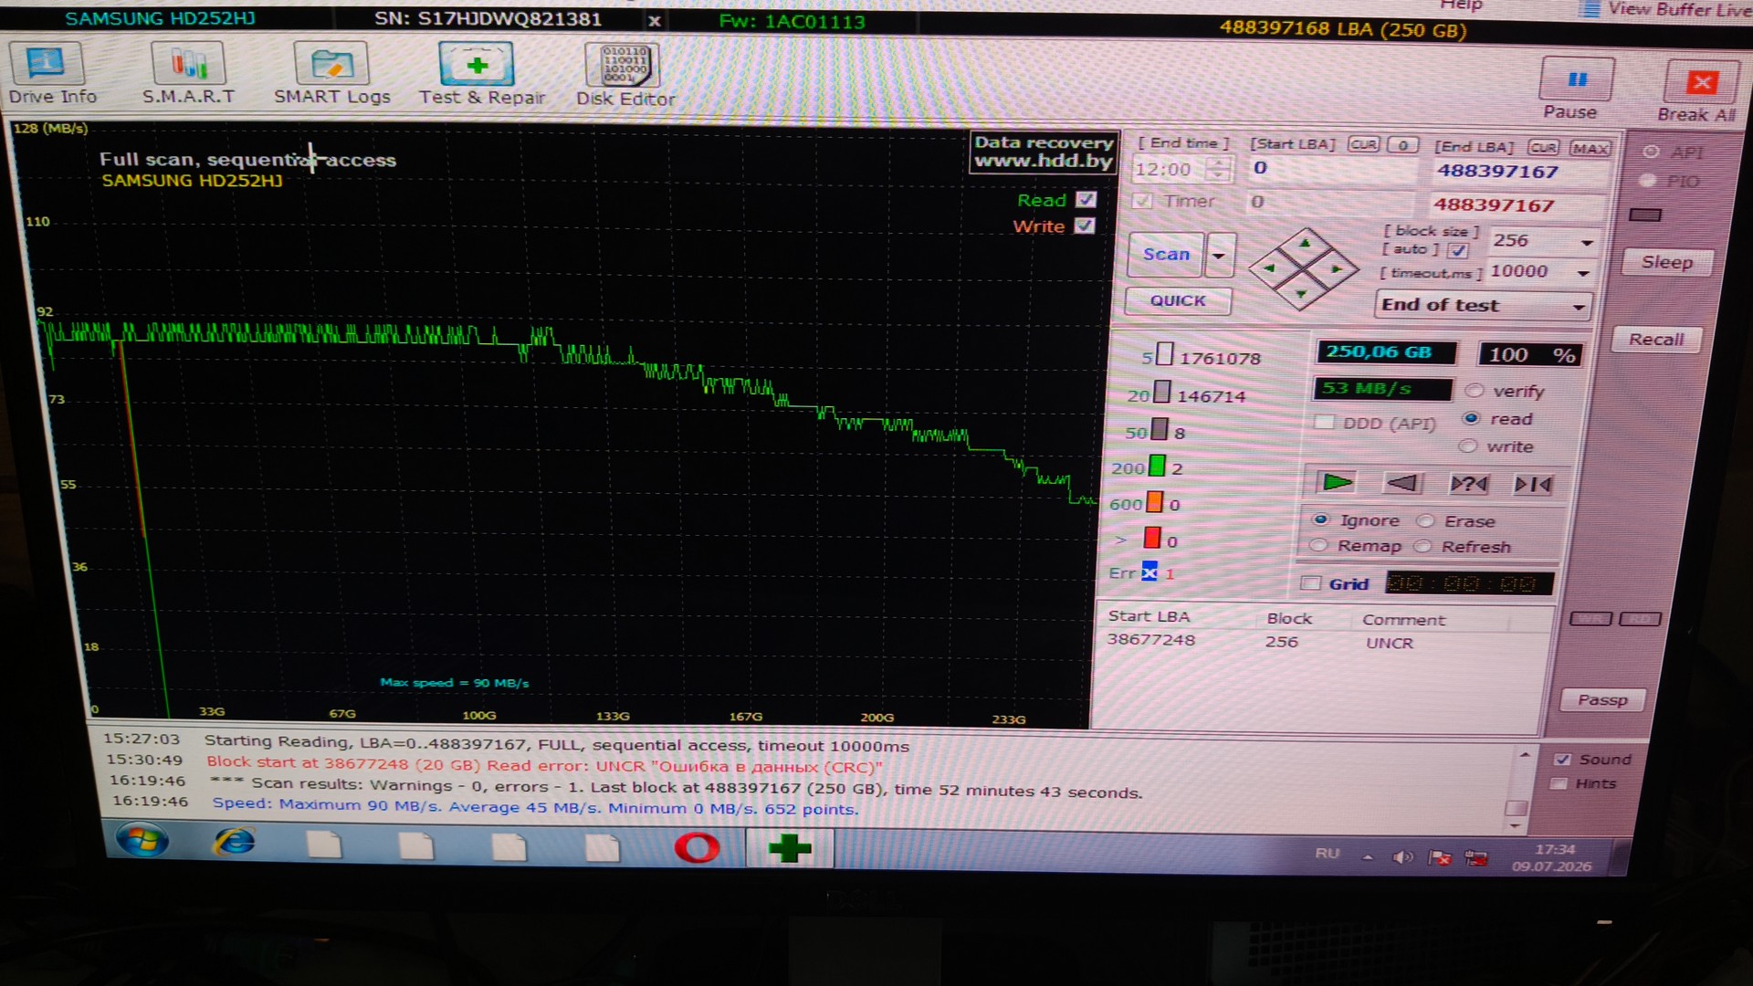
Task: Enable the Grid checkbox
Action: (x=1311, y=583)
